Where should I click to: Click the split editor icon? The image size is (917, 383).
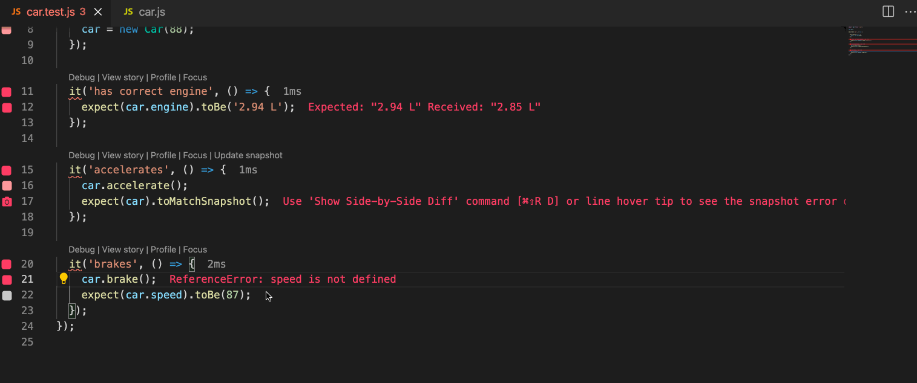(888, 12)
